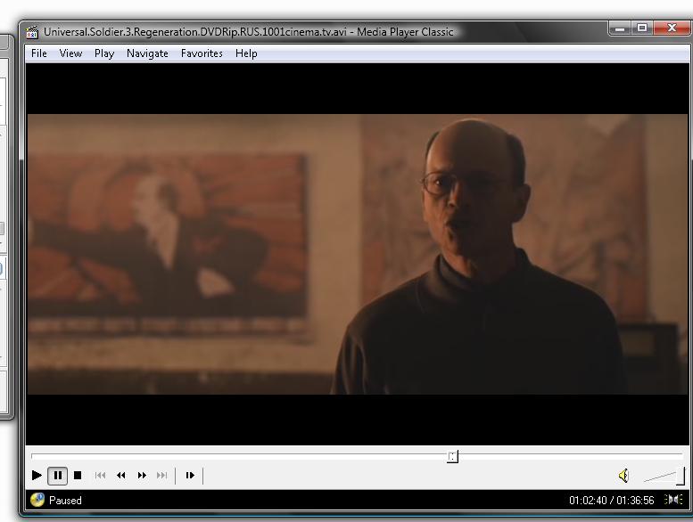The width and height of the screenshot is (693, 522).
Task: Open the Help menu
Action: (246, 53)
